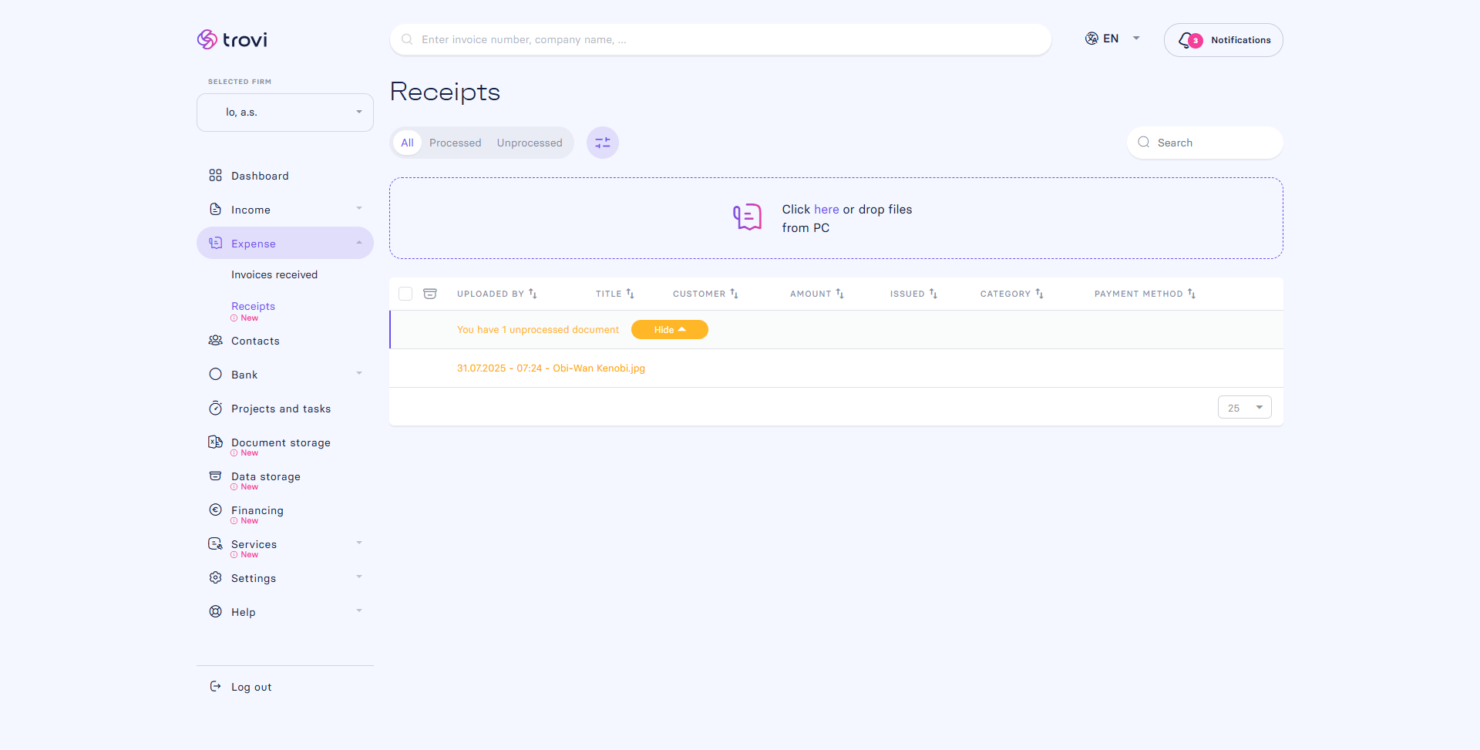The height and width of the screenshot is (750, 1480).
Task: Sort by the Amount column
Action: [x=816, y=294]
